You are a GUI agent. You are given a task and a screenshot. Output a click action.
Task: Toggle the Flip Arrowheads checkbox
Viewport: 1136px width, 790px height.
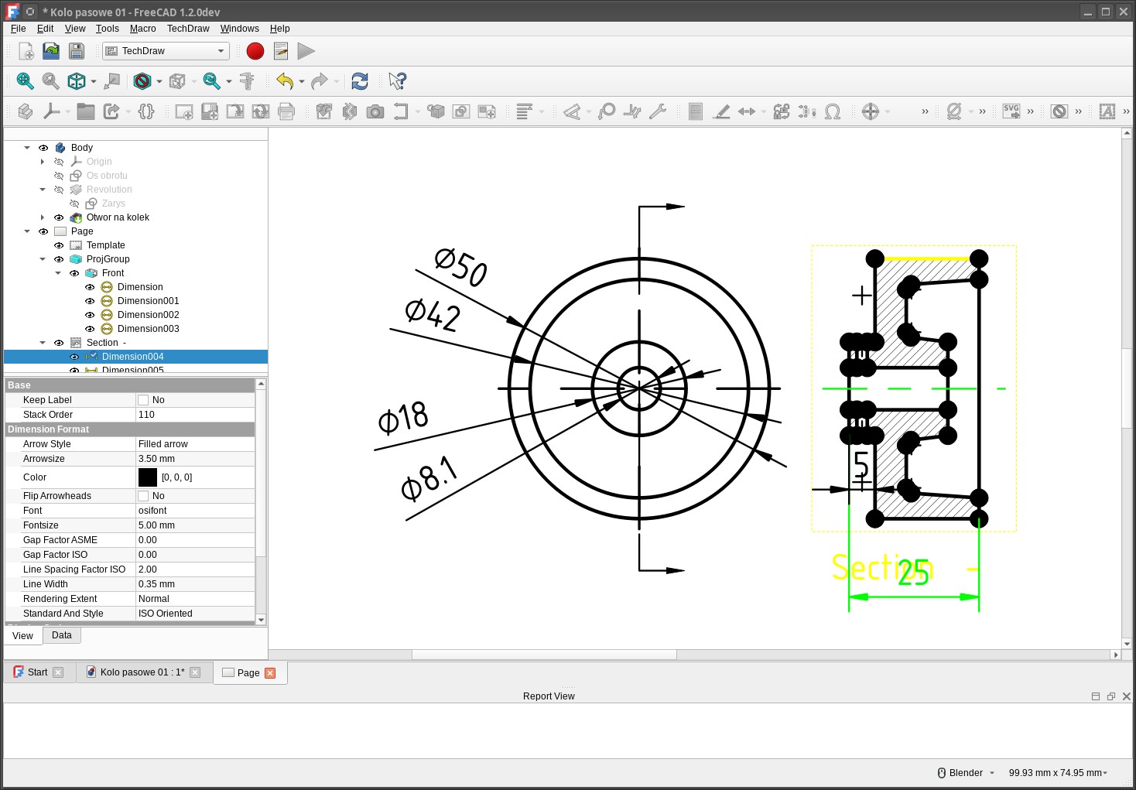click(143, 496)
